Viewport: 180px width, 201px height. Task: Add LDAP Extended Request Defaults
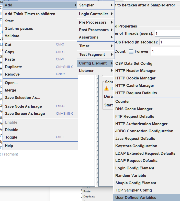[x=147, y=153]
